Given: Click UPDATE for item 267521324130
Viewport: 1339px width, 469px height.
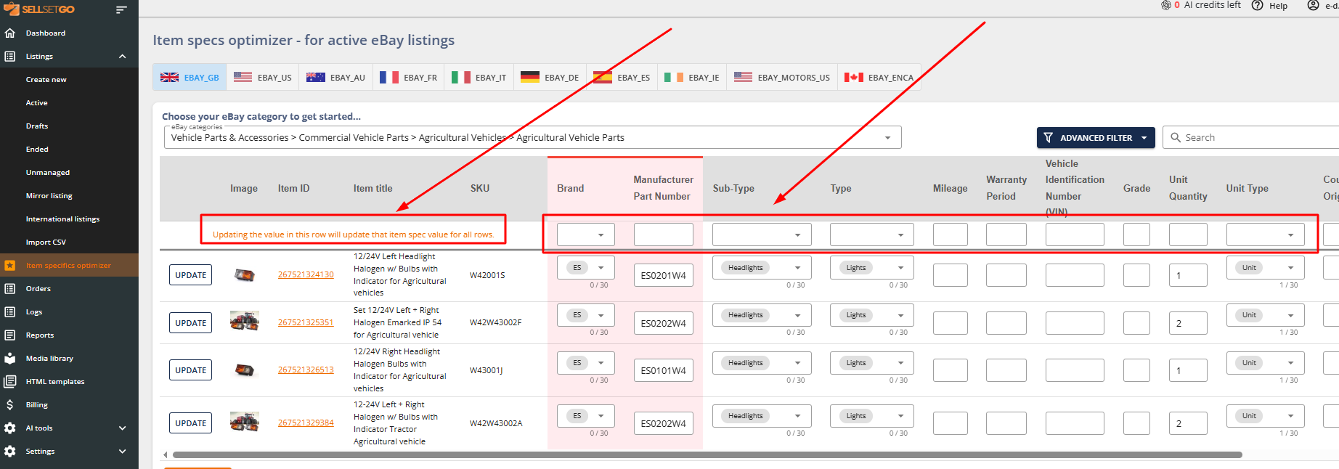Looking at the screenshot, I should (x=190, y=275).
